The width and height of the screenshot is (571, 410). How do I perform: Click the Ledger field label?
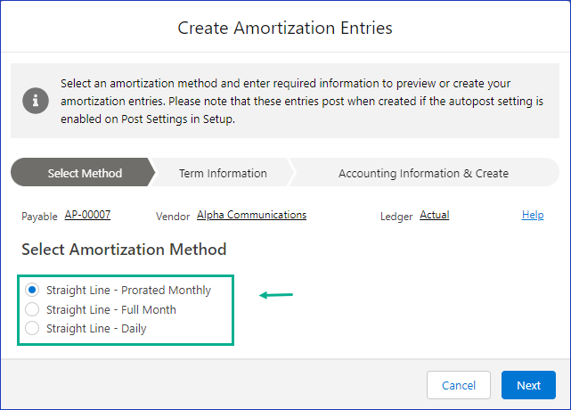396,217
